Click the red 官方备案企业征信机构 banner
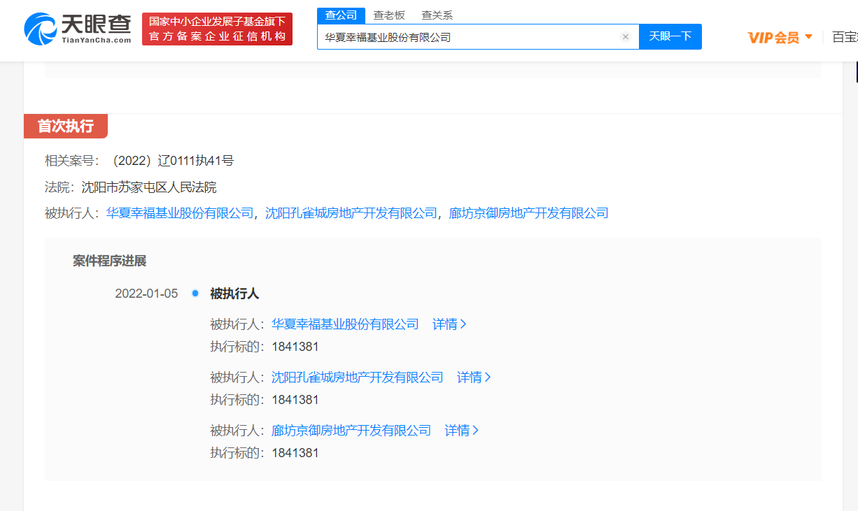The width and height of the screenshot is (858, 511). tap(218, 29)
